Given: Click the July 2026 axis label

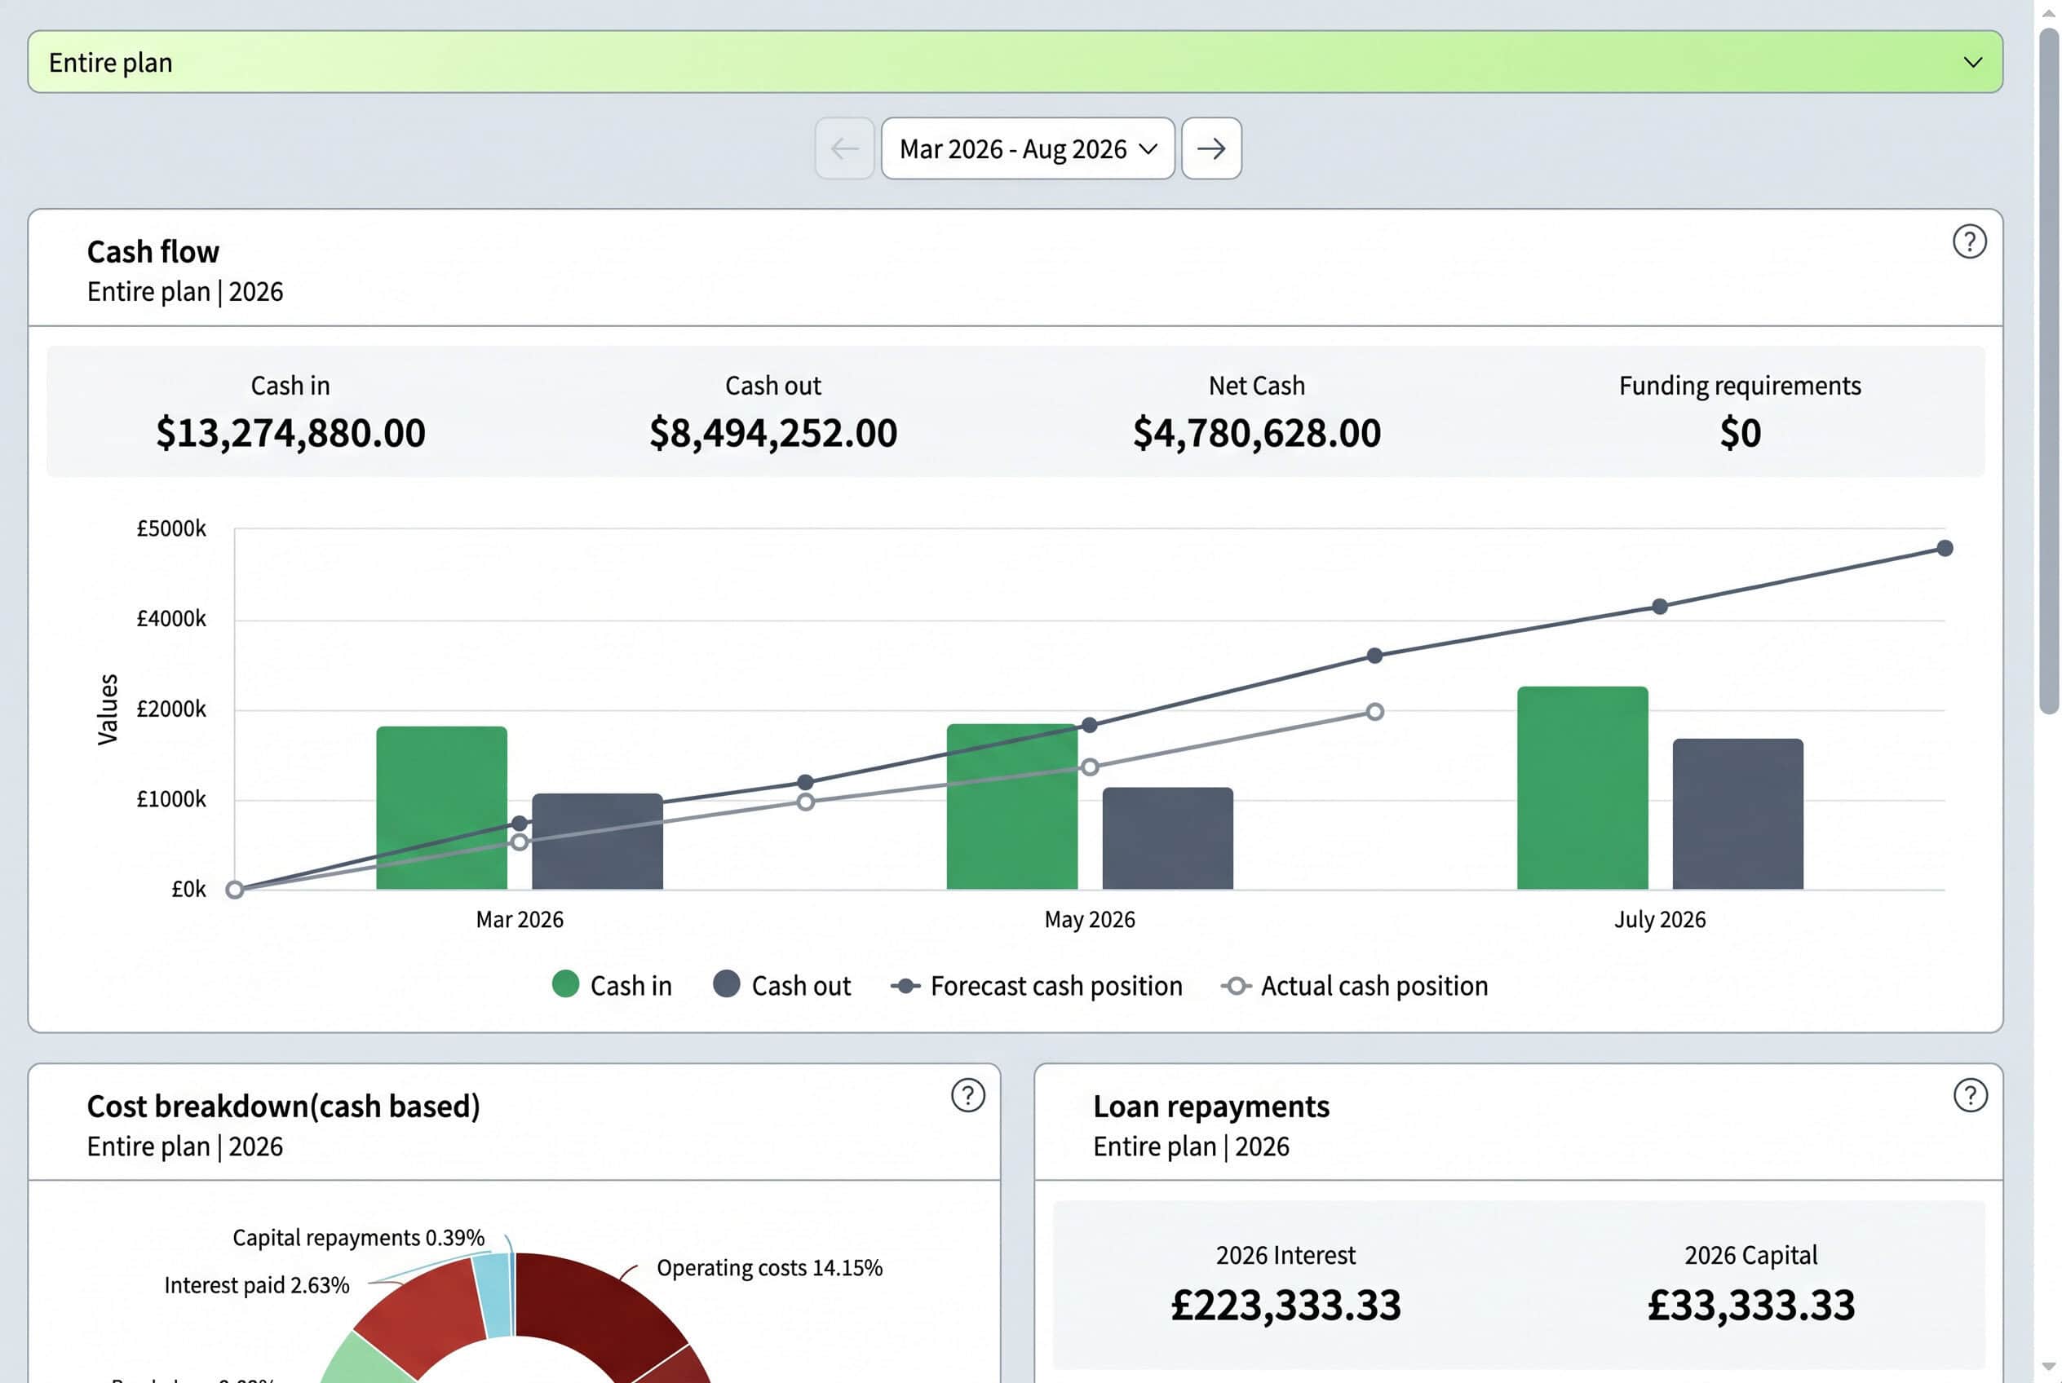Looking at the screenshot, I should (1660, 920).
